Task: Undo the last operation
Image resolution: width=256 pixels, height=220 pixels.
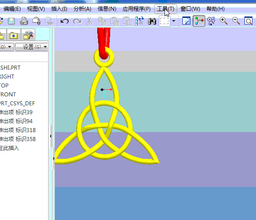Action: tap(65, 21)
